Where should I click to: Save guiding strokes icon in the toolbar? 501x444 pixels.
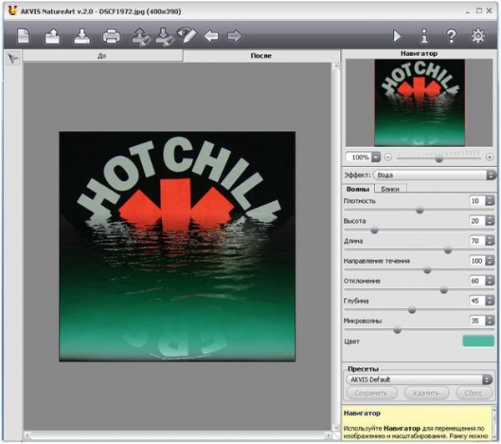[x=164, y=37]
